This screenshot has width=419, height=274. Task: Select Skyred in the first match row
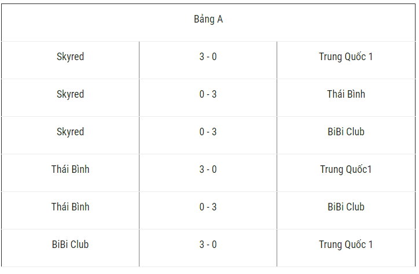[70, 57]
